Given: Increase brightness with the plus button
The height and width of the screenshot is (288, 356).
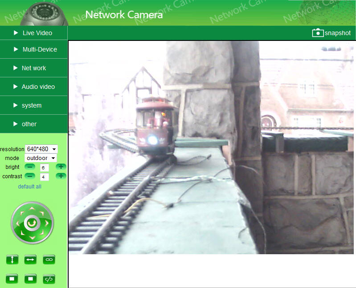Looking at the screenshot, I should click(x=61, y=167).
